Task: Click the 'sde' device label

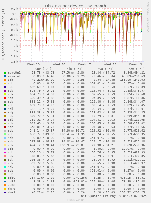Action: click(11, 94)
